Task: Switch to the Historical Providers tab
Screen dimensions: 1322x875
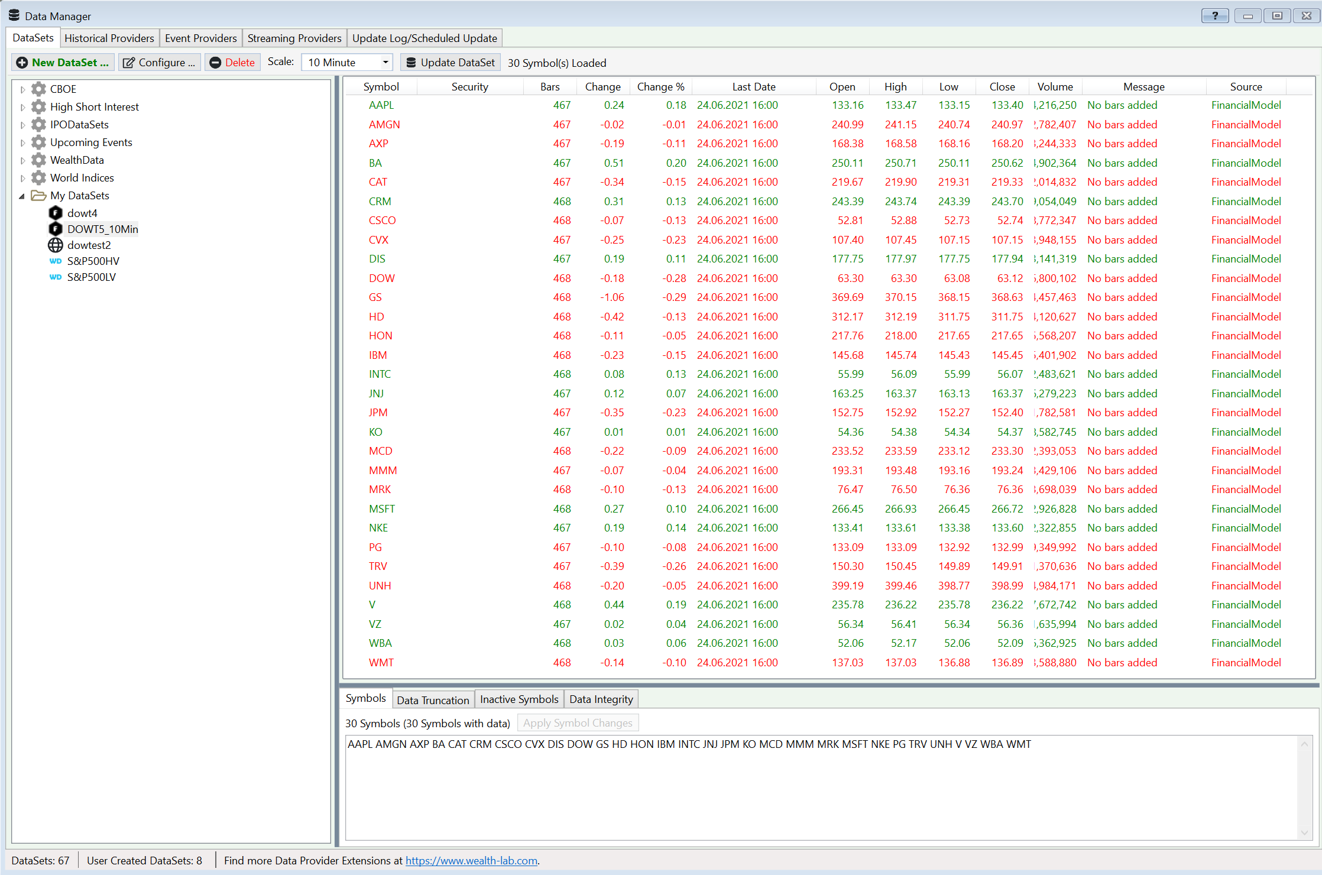Action: point(109,38)
